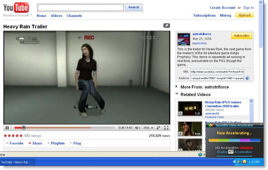Subscribe to astrotriforce

tap(241, 36)
